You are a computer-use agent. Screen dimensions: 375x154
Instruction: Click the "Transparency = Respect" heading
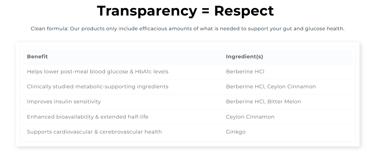click(x=185, y=11)
